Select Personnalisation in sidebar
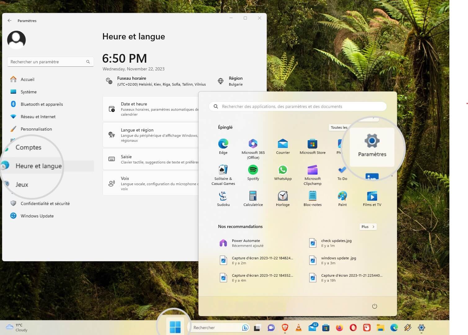Image resolution: width=468 pixels, height=335 pixels. coord(51,129)
